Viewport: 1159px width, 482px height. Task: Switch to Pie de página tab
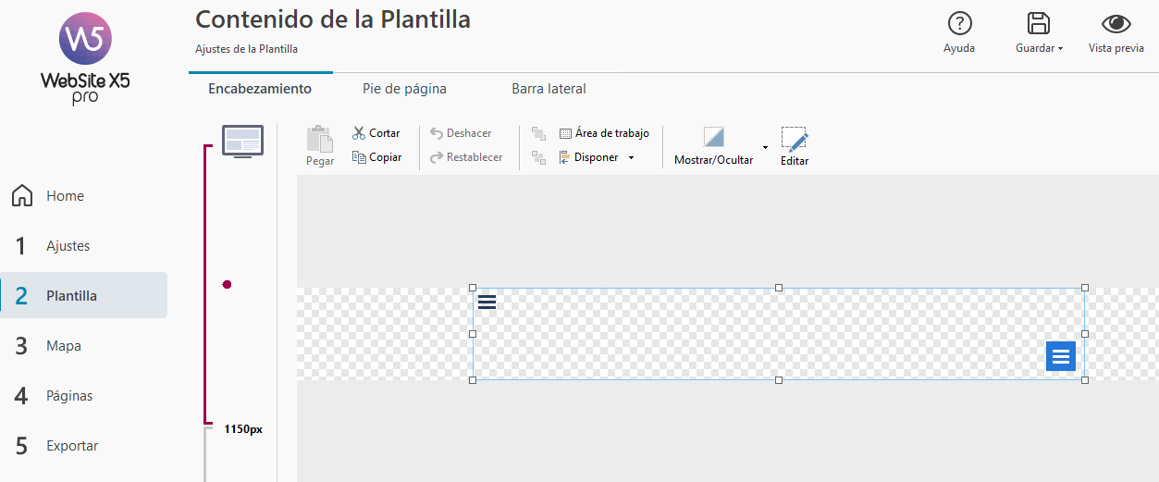404,89
